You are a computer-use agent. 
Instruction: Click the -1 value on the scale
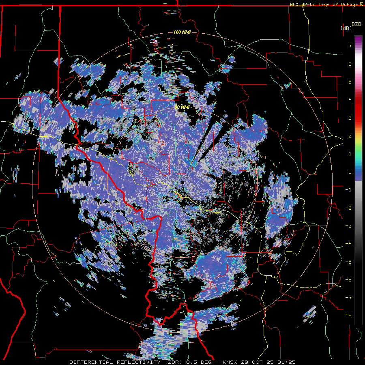point(348,190)
